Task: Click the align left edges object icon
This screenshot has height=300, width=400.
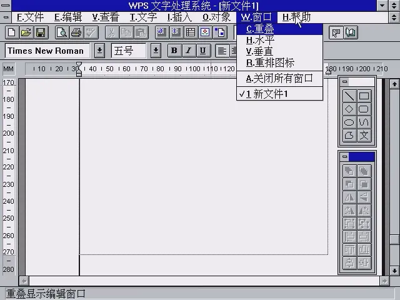Action: pos(349,237)
